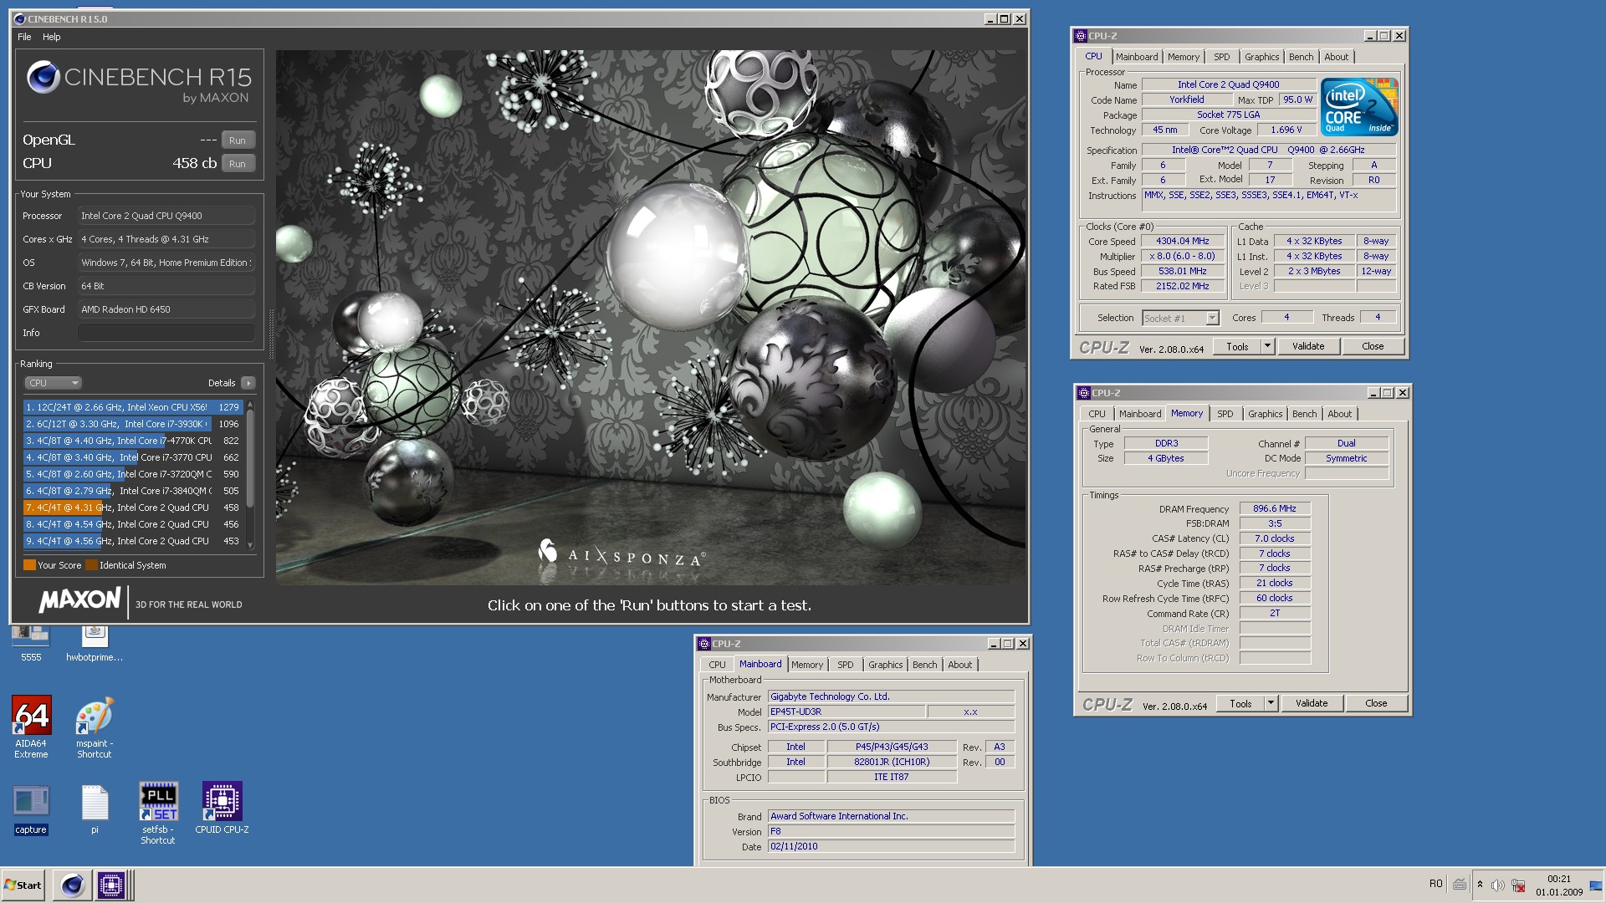Click Close in Memory window
Screen dimensions: 1606x903
[1376, 703]
